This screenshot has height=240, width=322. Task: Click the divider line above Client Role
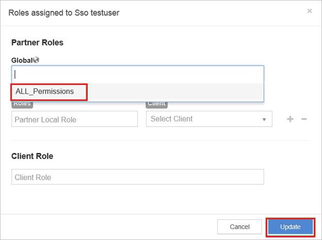[x=160, y=140]
